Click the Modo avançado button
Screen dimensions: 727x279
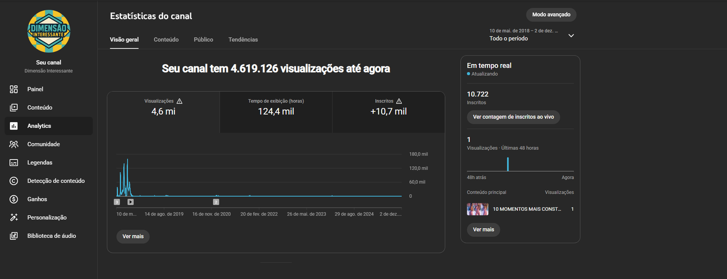pos(551,15)
